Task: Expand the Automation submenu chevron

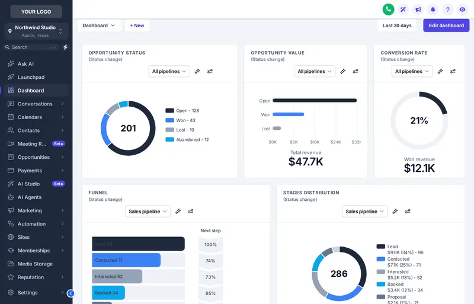Action: pos(62,223)
